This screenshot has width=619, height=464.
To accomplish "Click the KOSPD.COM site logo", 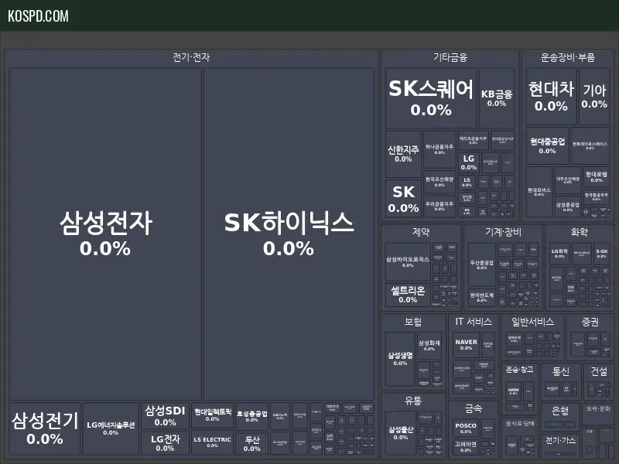I will pos(38,15).
